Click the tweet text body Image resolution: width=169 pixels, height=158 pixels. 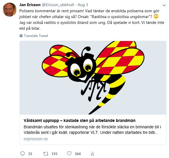coord(92,19)
